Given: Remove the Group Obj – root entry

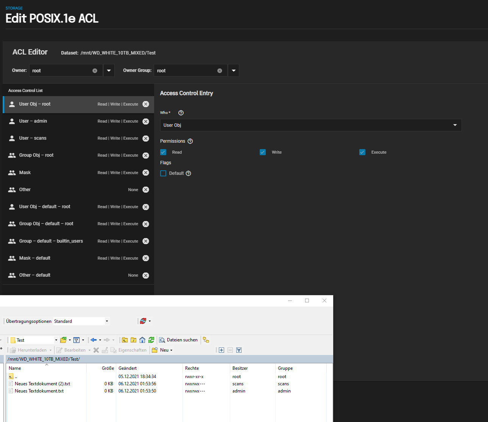Looking at the screenshot, I should click(146, 156).
